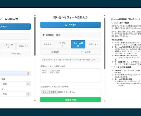The image size is (141, 116).
Task: Click the 選択されていません file status text
Action: click(x=67, y=92)
